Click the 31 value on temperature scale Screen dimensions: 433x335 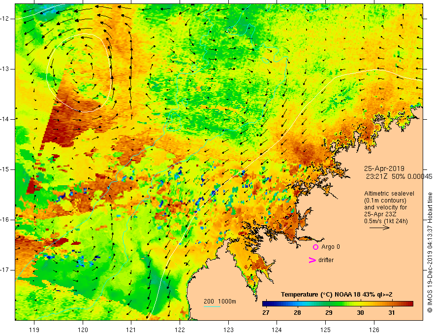(x=391, y=313)
